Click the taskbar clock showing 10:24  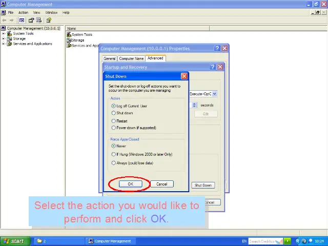[319, 241]
